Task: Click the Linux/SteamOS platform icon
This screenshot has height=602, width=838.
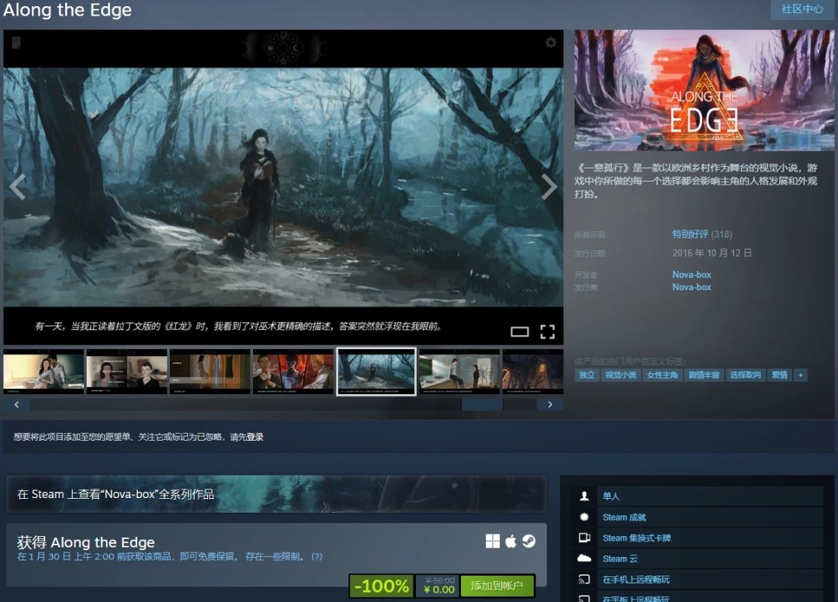Action: tap(528, 541)
